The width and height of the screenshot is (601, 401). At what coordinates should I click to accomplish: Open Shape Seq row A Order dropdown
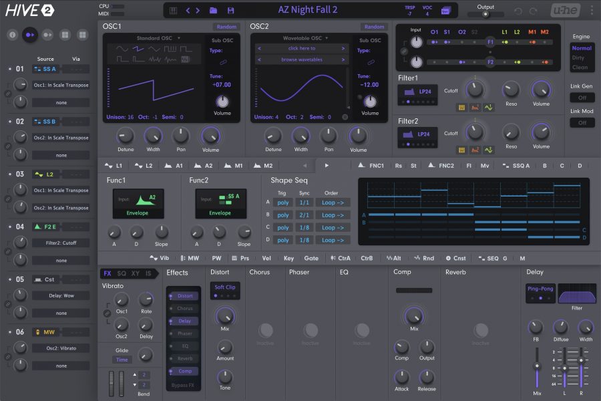click(332, 202)
